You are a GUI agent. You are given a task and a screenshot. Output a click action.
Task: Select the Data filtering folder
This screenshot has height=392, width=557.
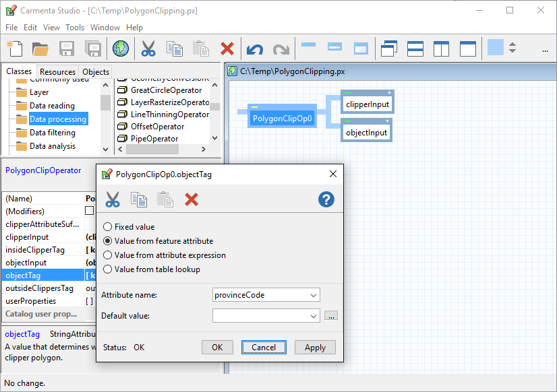coord(52,133)
